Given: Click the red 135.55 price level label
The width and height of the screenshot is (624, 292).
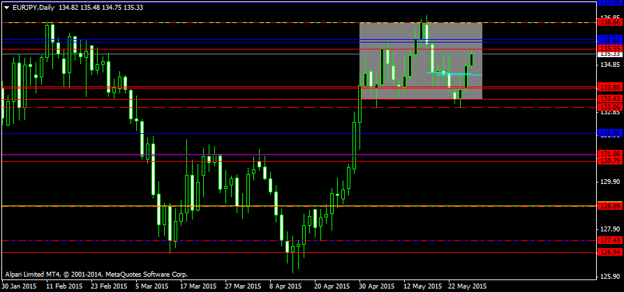Looking at the screenshot, I should coord(609,49).
